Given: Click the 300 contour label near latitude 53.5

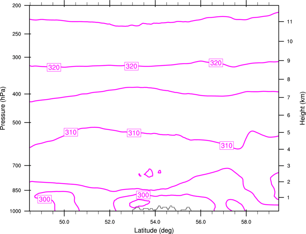Looking at the screenshot, I should click(x=143, y=195).
